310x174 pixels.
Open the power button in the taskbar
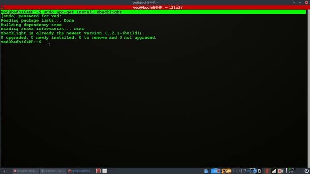coord(306,171)
